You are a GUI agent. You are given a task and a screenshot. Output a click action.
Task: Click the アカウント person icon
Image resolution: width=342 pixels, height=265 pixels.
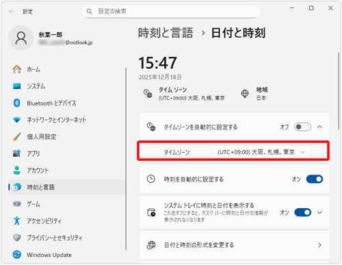click(17, 170)
